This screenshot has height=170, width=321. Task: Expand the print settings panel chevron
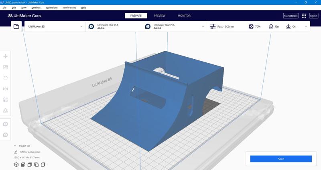tap(306, 26)
